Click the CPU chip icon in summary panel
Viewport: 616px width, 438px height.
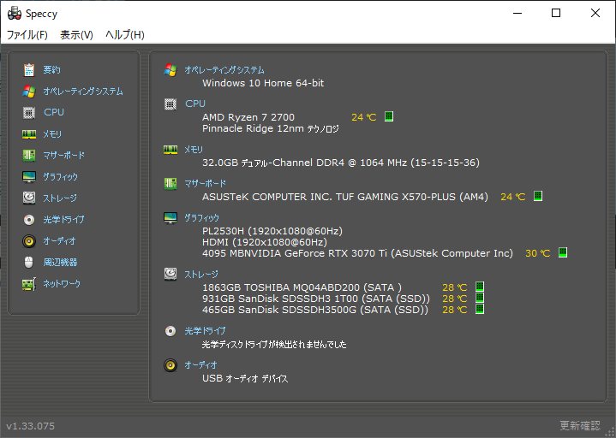pos(170,104)
